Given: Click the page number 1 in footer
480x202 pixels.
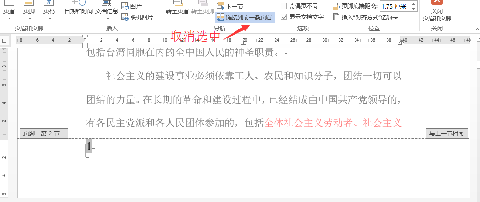Looking at the screenshot, I should click(89, 146).
